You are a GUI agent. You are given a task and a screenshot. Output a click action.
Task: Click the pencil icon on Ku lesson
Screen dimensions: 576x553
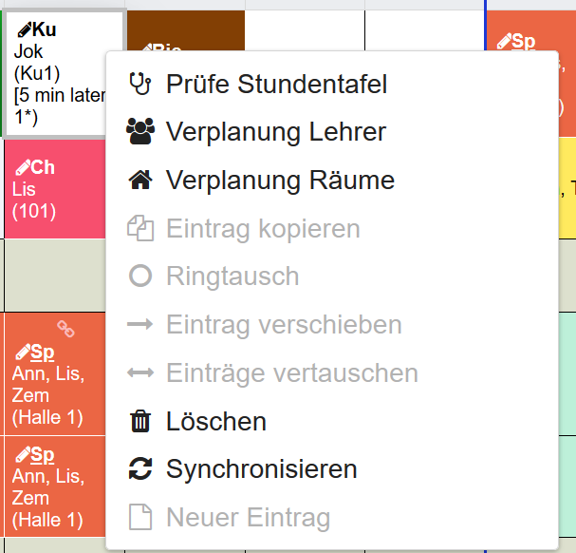click(x=24, y=30)
